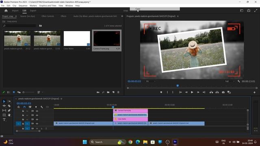Open the Fit zoom level dropdown
This screenshot has height=146, width=260.
pyautogui.click(x=151, y=81)
